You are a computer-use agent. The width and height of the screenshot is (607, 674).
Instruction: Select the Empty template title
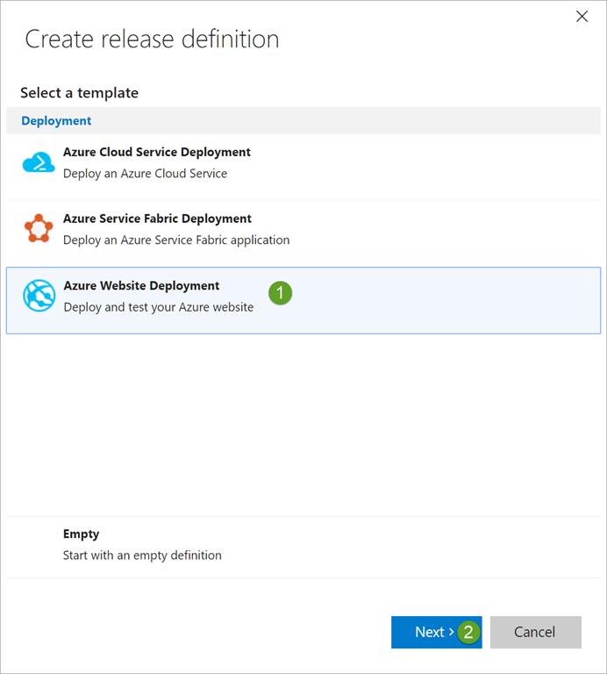81,534
